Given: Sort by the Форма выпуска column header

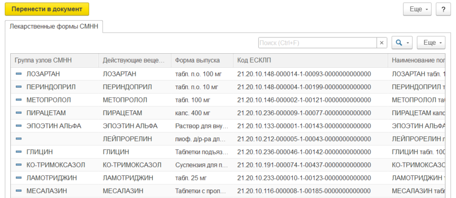Looking at the screenshot, I should pyautogui.click(x=202, y=61).
